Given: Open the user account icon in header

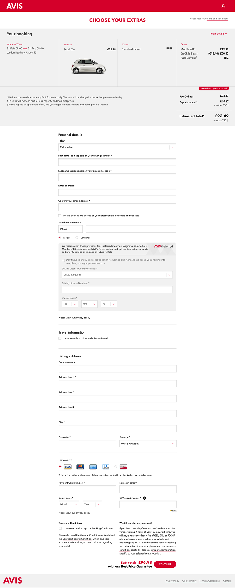Looking at the screenshot, I should click(x=223, y=6).
